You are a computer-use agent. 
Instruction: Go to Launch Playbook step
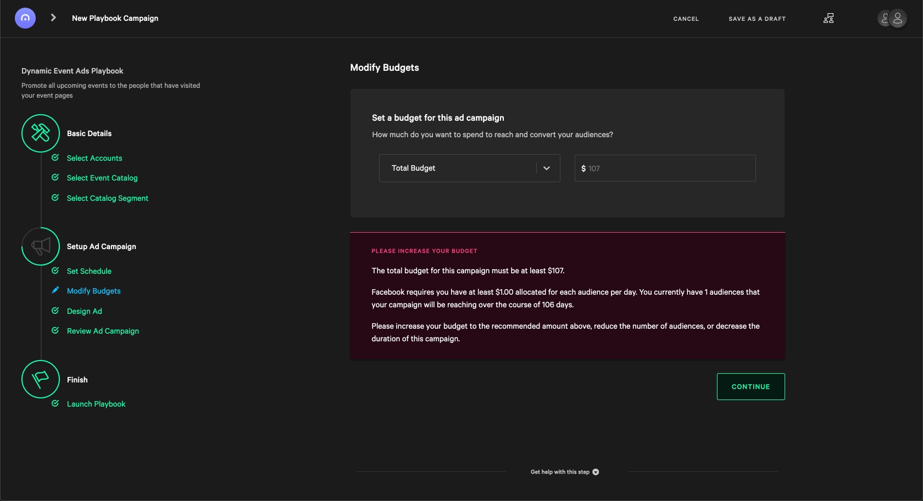click(x=96, y=404)
